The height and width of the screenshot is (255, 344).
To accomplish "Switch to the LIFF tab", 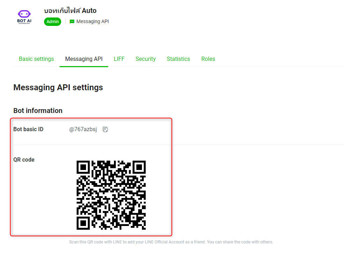I will pos(119,59).
